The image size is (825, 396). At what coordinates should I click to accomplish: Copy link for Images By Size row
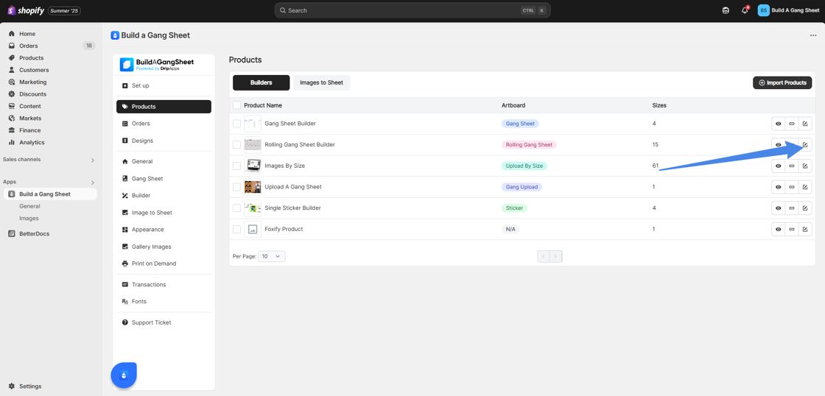click(x=791, y=166)
